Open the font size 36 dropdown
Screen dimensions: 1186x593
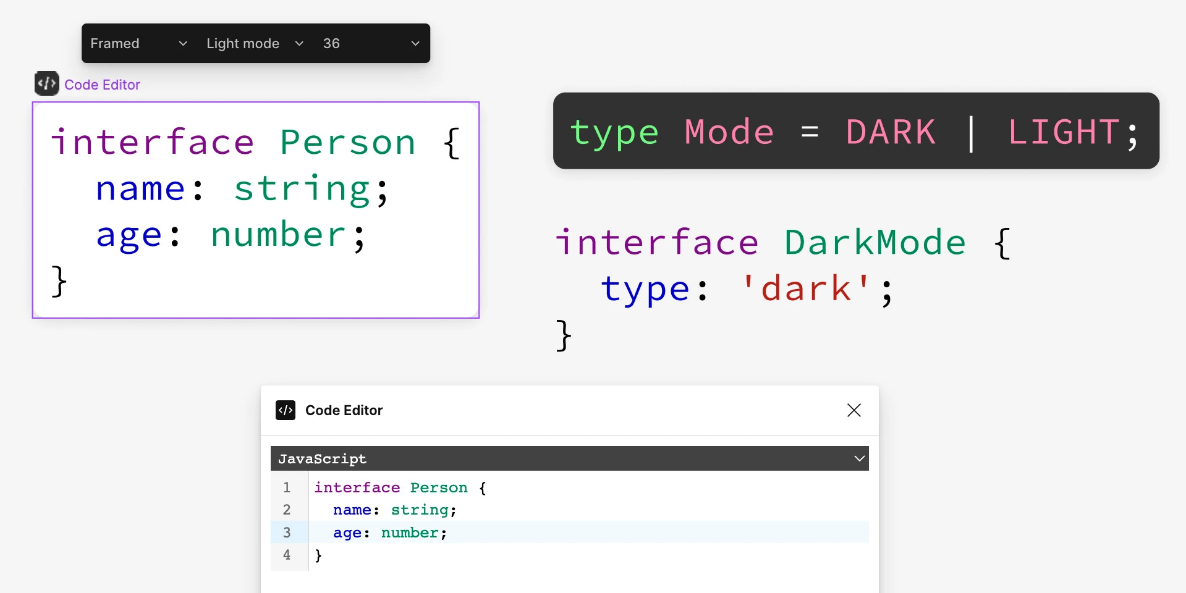[x=371, y=43]
